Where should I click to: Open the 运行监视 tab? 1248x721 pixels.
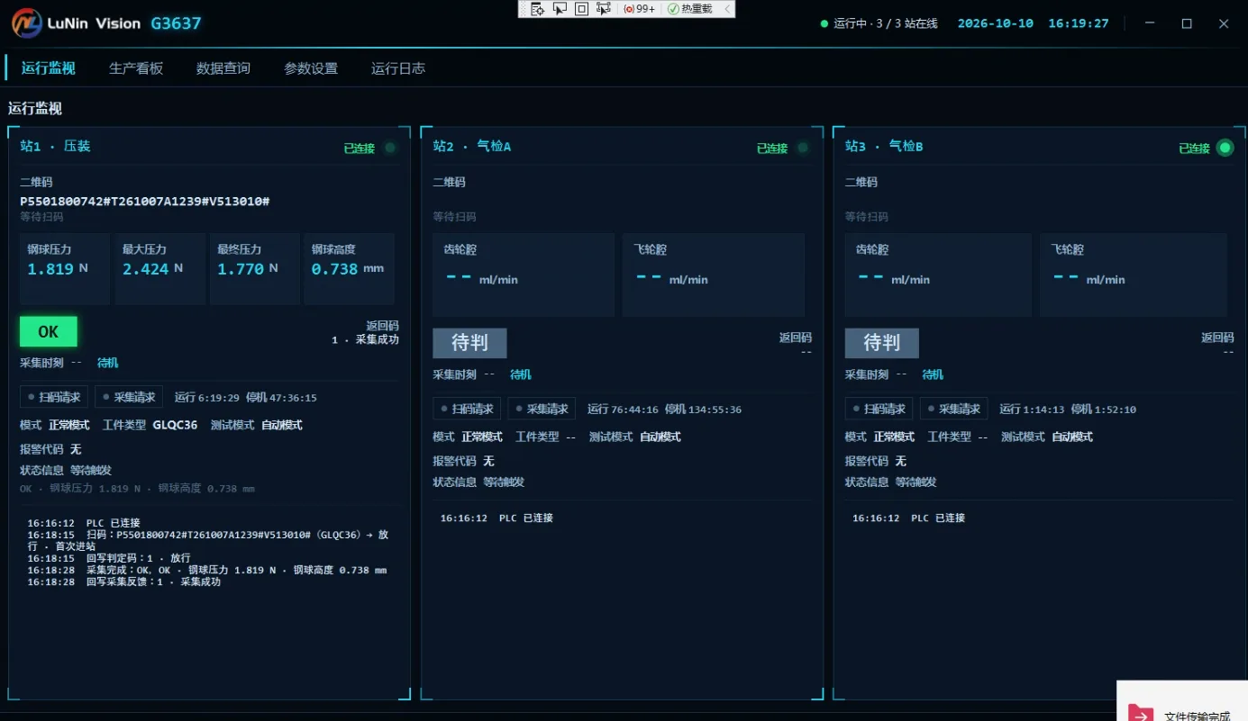click(x=48, y=68)
